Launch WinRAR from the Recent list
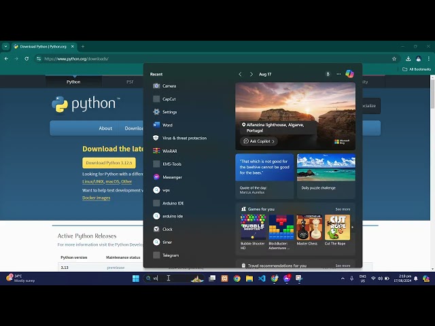This screenshot has width=435, height=326. [x=165, y=151]
